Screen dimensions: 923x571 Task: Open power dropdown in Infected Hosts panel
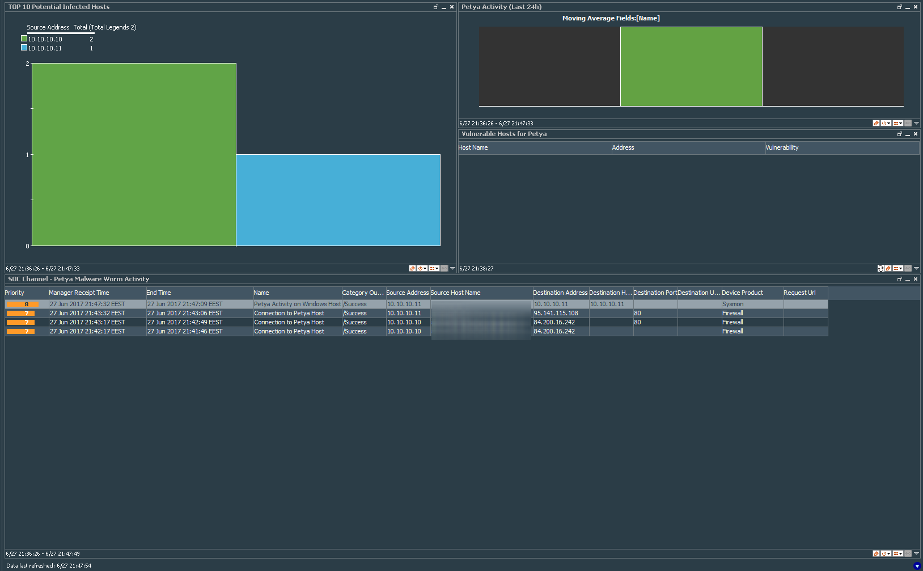[422, 268]
